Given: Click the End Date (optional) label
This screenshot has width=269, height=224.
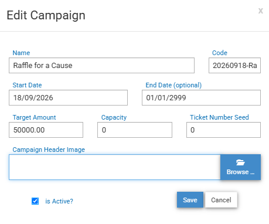Looking at the screenshot, I should point(173,85).
